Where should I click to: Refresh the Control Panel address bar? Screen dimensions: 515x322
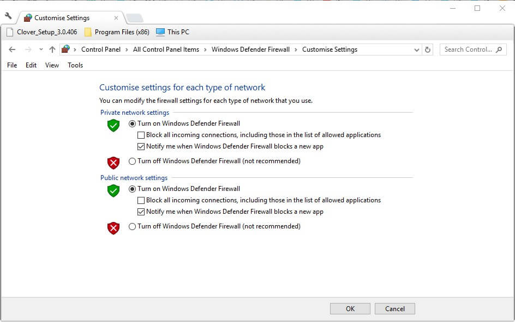pyautogui.click(x=428, y=49)
